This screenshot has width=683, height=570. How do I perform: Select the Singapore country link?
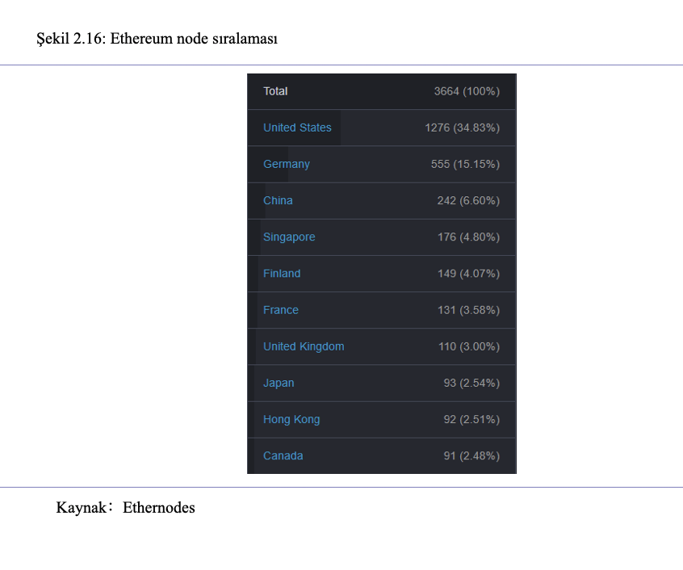(x=289, y=237)
